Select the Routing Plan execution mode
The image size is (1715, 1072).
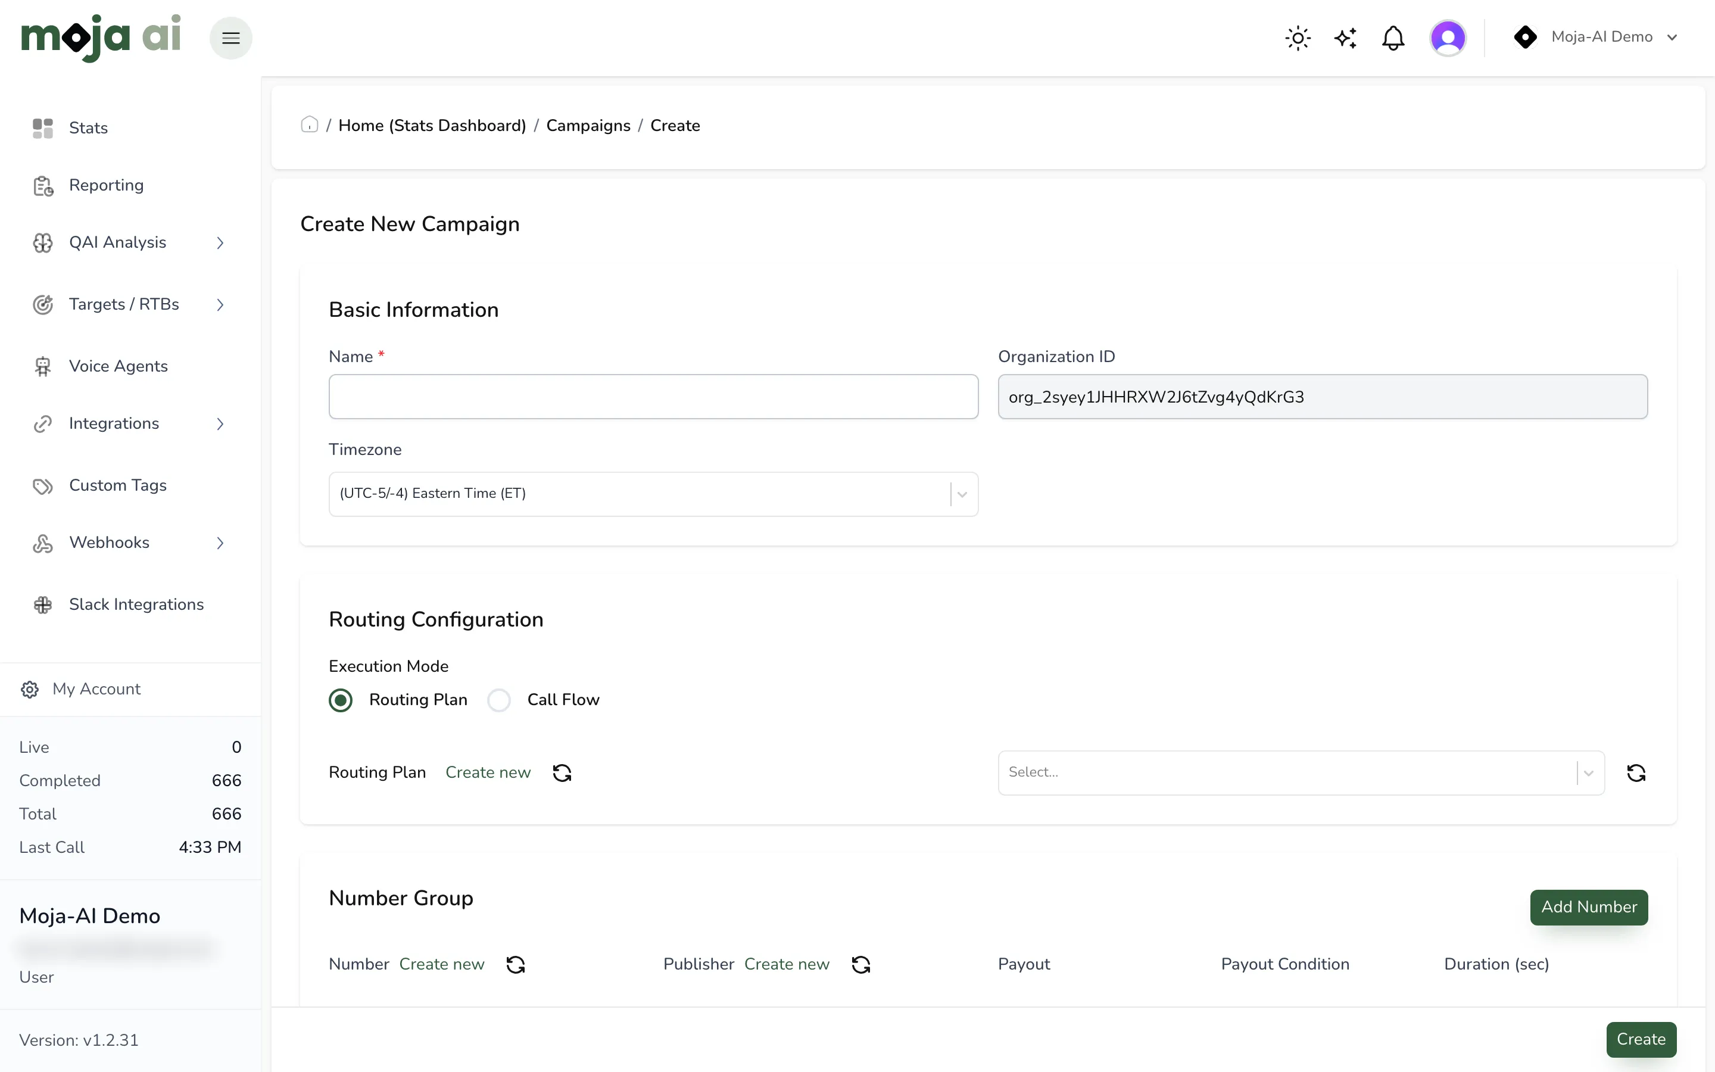pyautogui.click(x=341, y=700)
